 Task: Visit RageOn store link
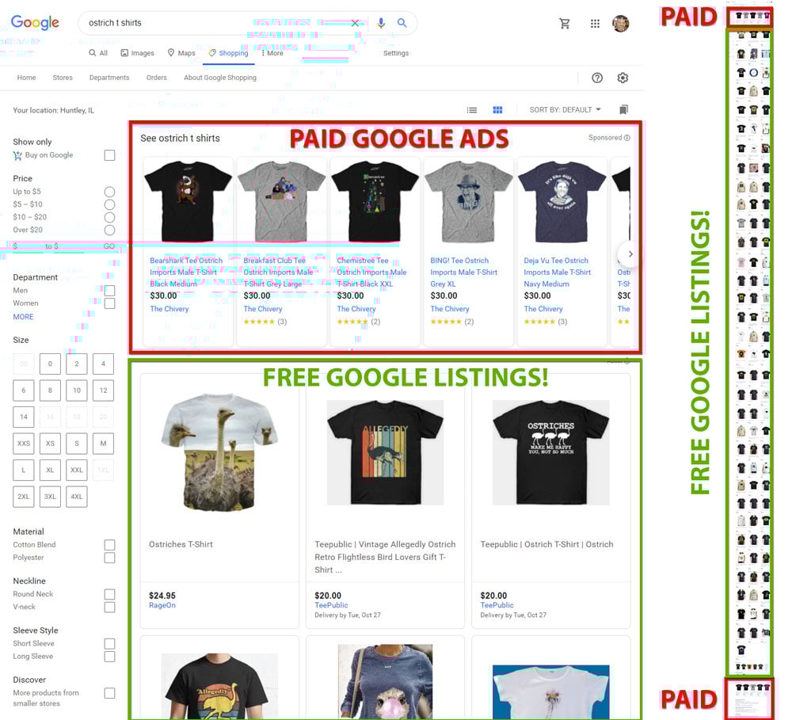tap(162, 605)
